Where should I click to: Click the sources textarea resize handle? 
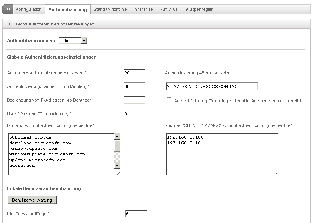point(276,174)
